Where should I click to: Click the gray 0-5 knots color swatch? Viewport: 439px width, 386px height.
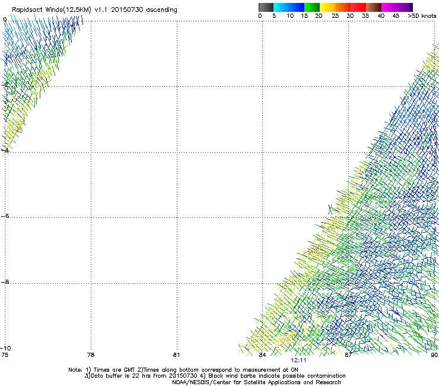[266, 8]
